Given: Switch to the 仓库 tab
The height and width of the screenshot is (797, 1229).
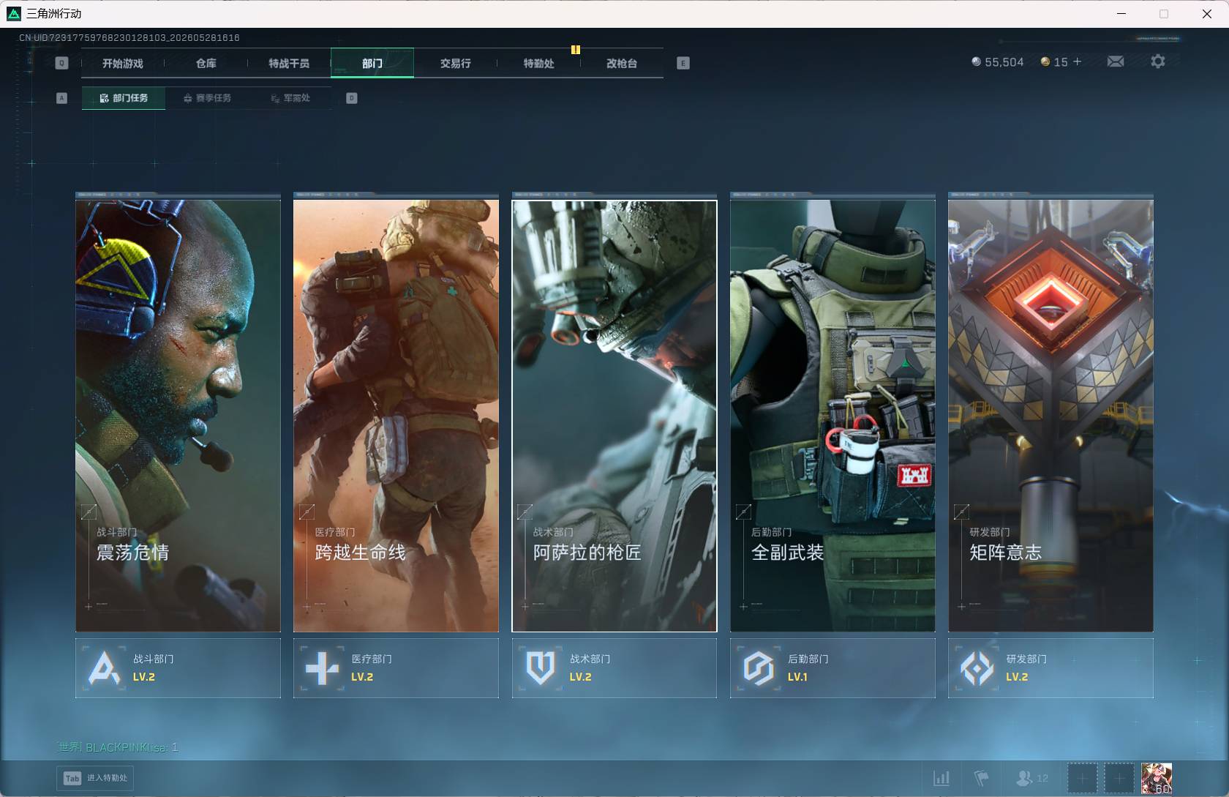Looking at the screenshot, I should coord(206,64).
